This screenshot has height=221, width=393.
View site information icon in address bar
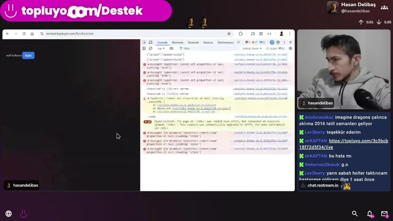point(42,34)
